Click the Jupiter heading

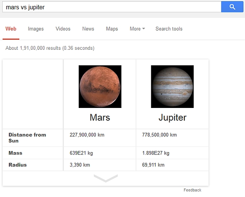coord(172,118)
